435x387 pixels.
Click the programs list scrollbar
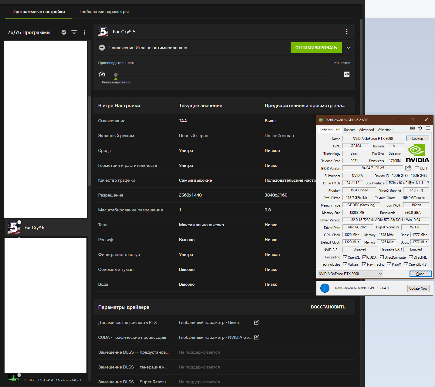[89, 141]
